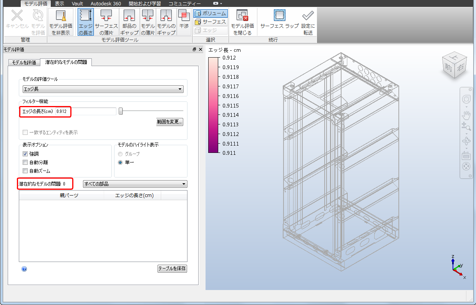The width and height of the screenshot is (476, 305).
Task: Click the テーブルを保存 button
Action: tap(172, 269)
